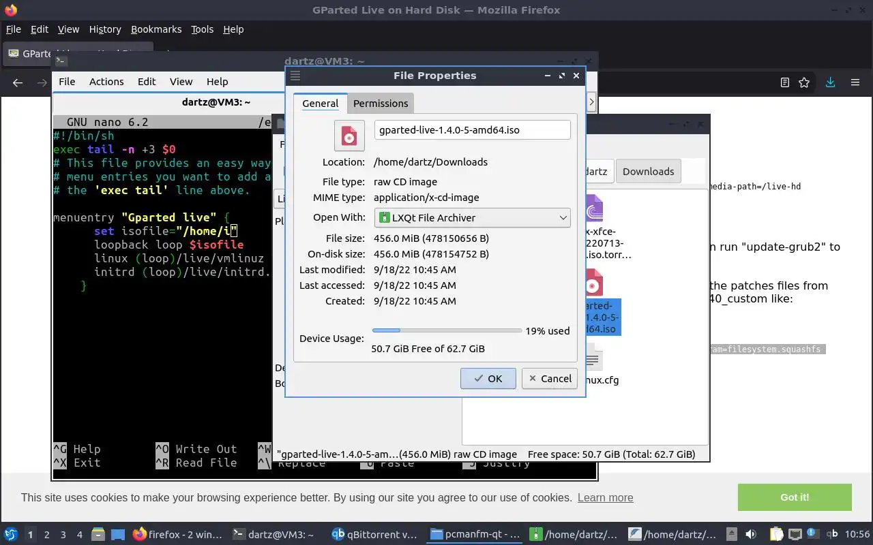This screenshot has height=545, width=873.
Task: Click network status tray icon
Action: tap(795, 534)
